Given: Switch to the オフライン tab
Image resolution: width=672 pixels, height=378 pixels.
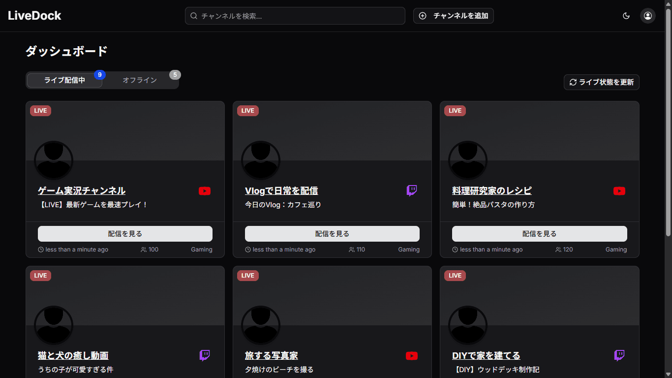Looking at the screenshot, I should 140,80.
